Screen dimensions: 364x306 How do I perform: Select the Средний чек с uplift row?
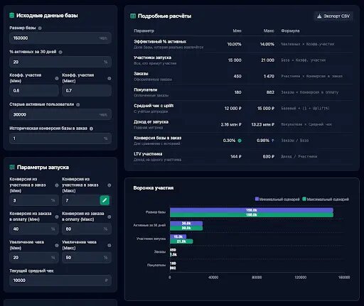coord(242,109)
